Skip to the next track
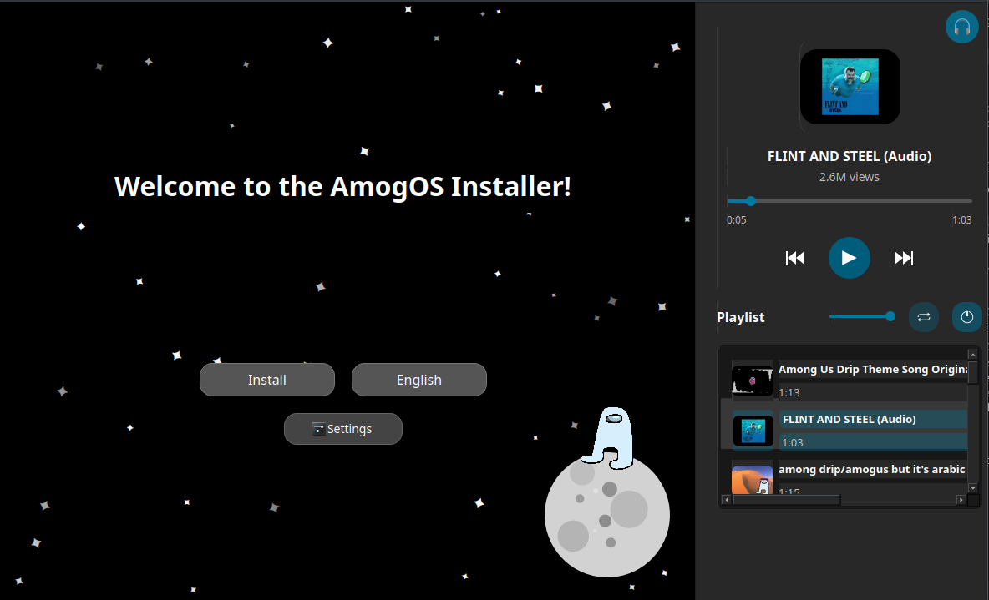The height and width of the screenshot is (600, 989). [903, 258]
